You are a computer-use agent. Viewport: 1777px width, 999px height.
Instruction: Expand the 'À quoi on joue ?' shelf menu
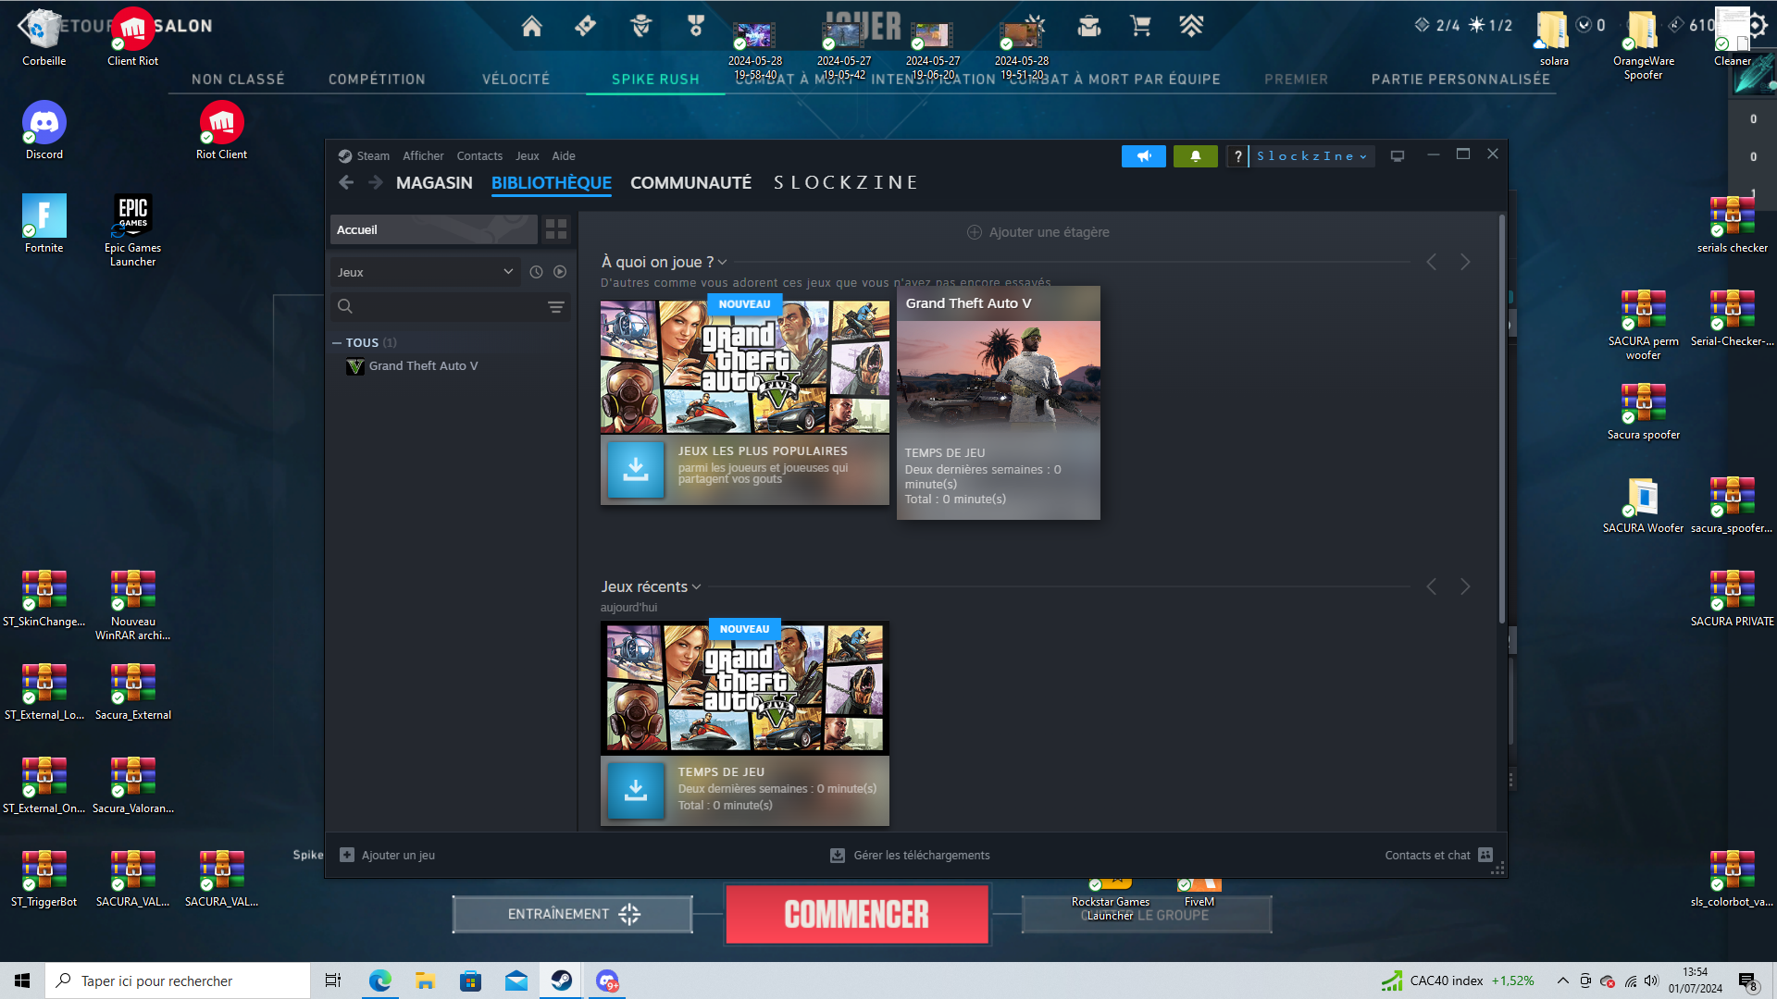722,263
